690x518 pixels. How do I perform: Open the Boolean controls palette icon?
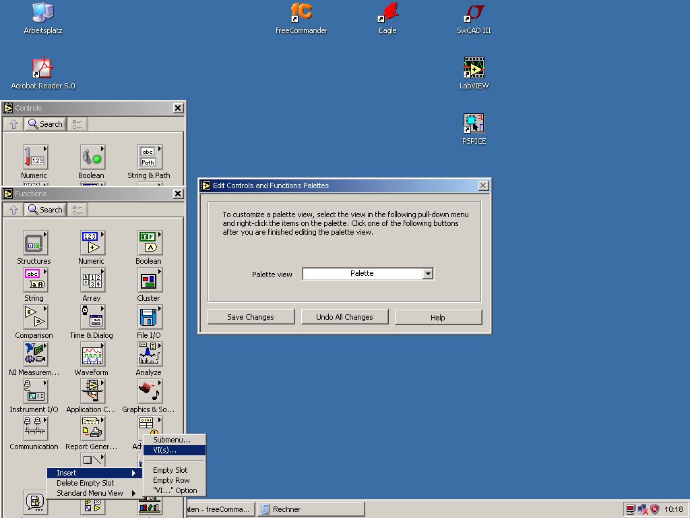92,157
